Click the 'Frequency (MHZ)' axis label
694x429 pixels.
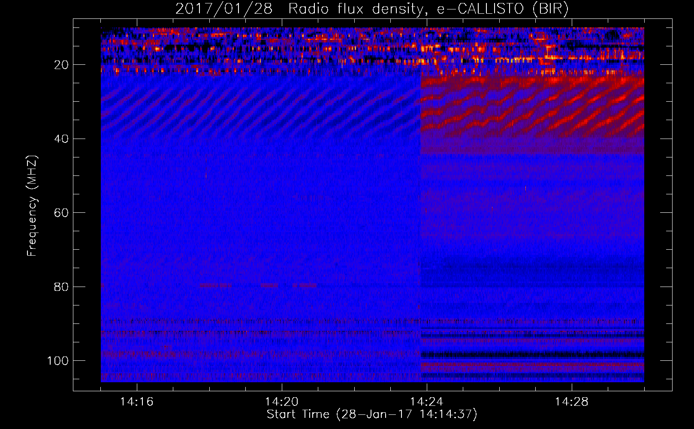[x=33, y=206]
